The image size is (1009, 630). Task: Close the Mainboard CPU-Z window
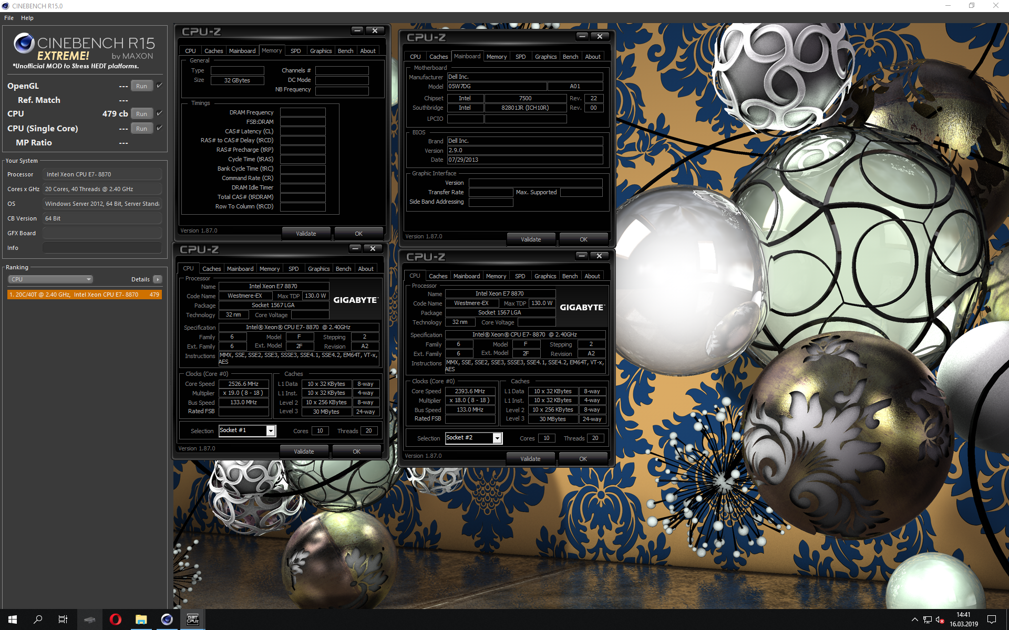pyautogui.click(x=600, y=36)
